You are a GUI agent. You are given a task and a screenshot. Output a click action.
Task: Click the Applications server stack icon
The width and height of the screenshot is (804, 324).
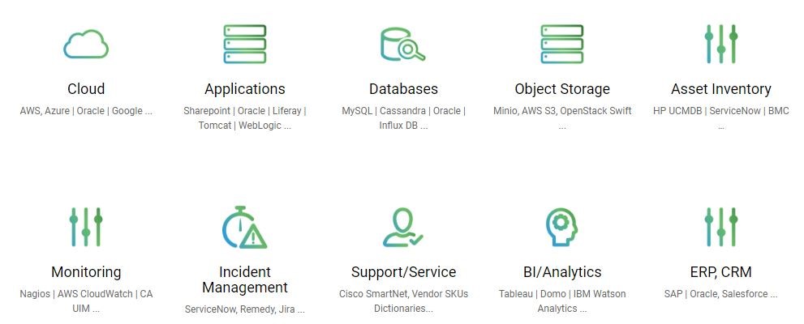(244, 44)
